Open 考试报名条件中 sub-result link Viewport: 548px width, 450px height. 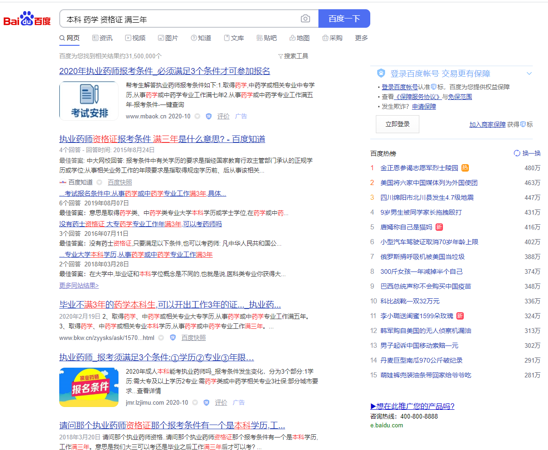point(143,193)
